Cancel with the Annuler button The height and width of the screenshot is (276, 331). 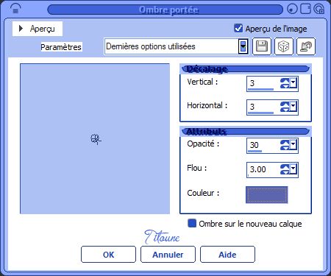click(x=168, y=255)
